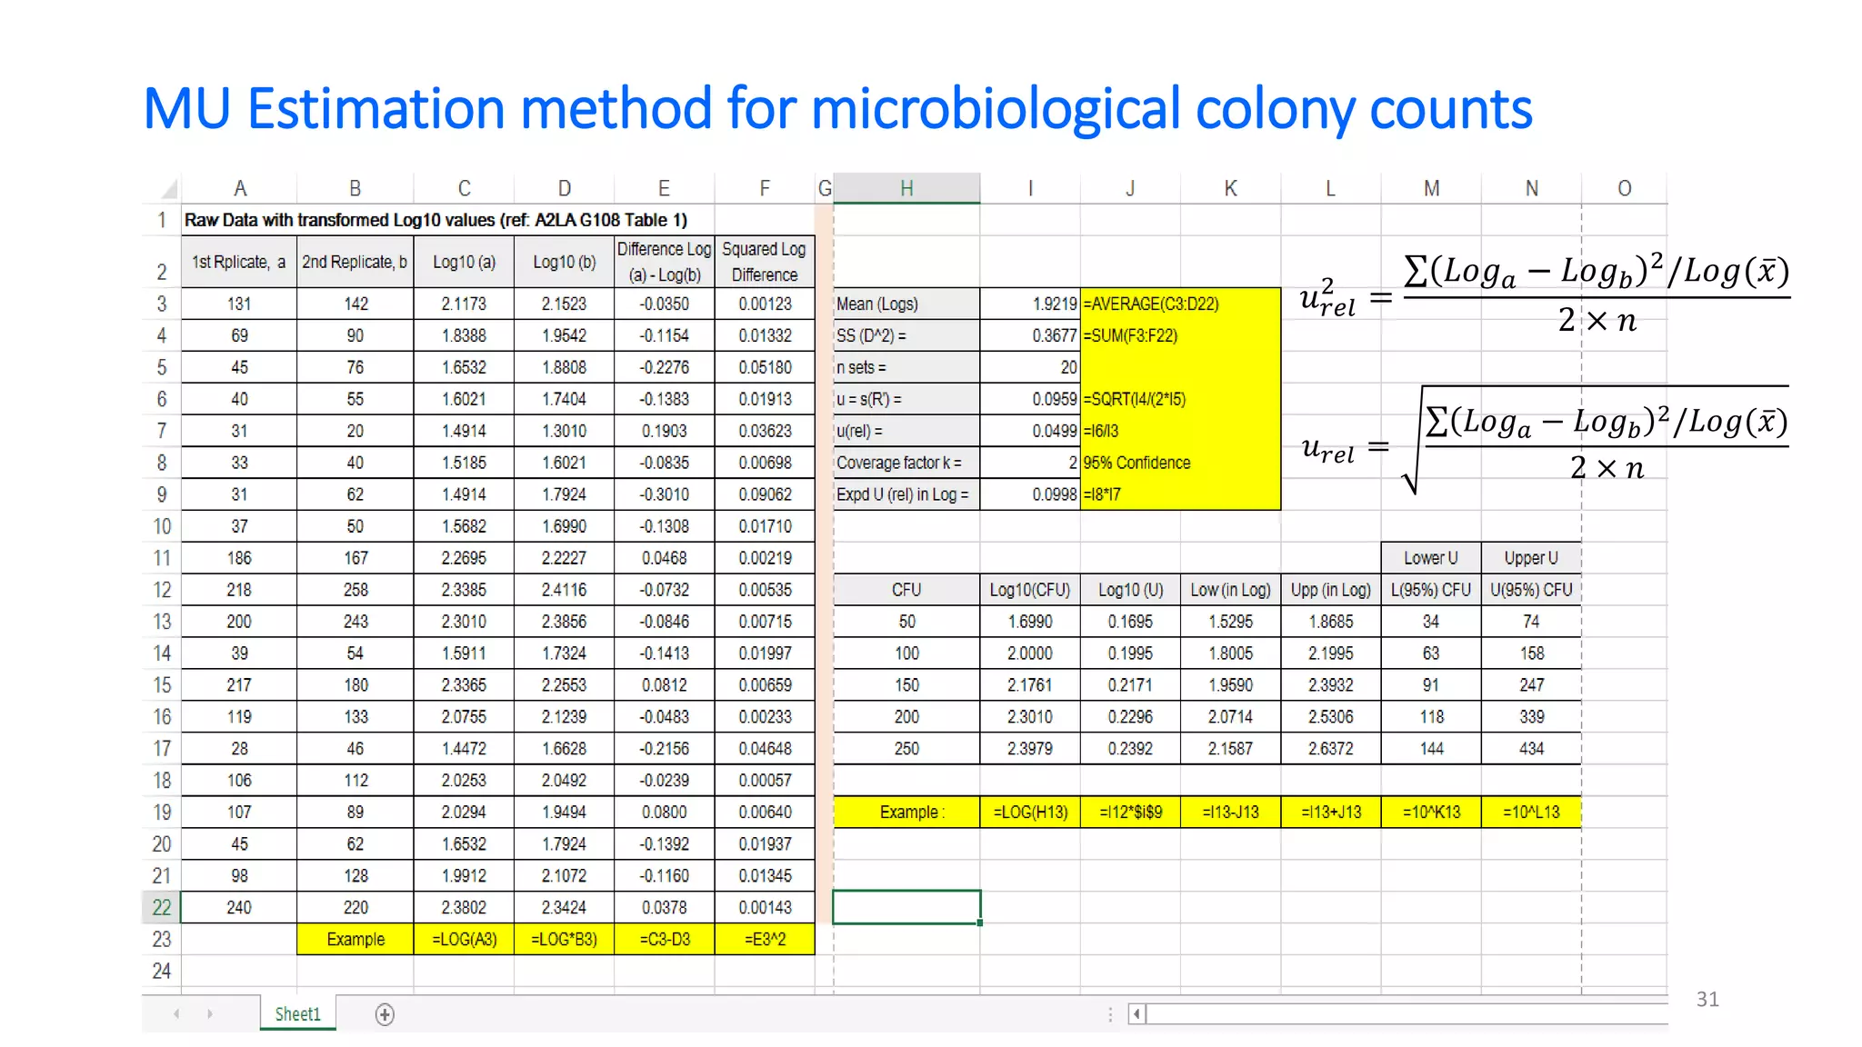The width and height of the screenshot is (1862, 1047).
Task: Click the 'U(95%) CFU' header cell
Action: (x=1531, y=590)
